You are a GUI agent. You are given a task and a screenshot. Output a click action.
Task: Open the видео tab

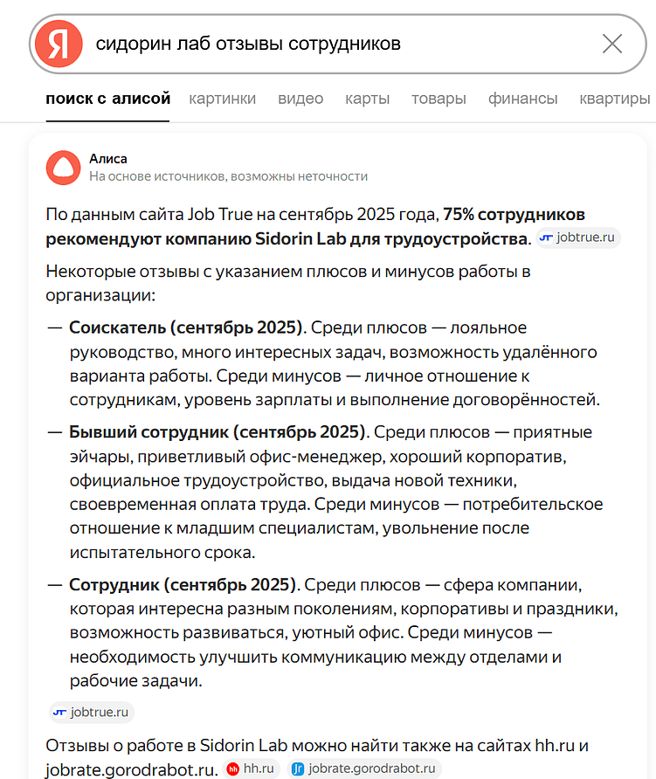pyautogui.click(x=300, y=99)
